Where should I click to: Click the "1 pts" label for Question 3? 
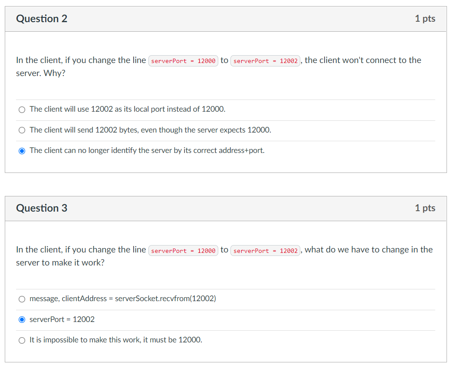425,208
